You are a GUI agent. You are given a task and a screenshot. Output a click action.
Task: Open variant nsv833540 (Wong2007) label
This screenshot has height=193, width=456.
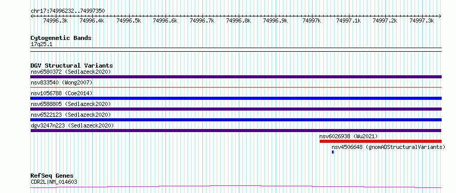coord(61,82)
